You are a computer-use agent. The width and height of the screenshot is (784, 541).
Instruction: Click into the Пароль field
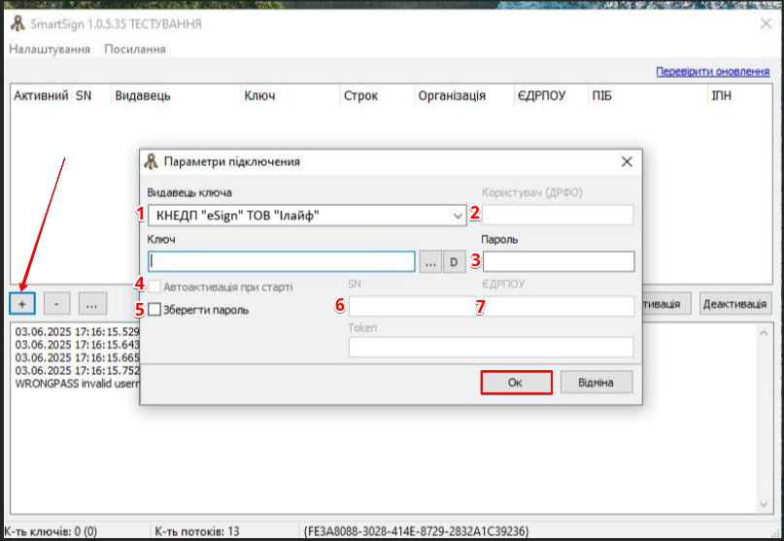click(x=559, y=261)
